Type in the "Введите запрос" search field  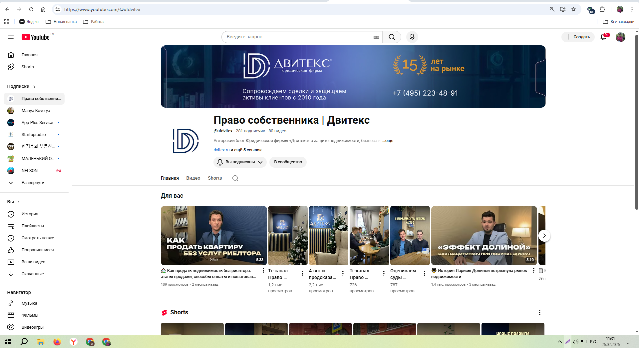[296, 37]
